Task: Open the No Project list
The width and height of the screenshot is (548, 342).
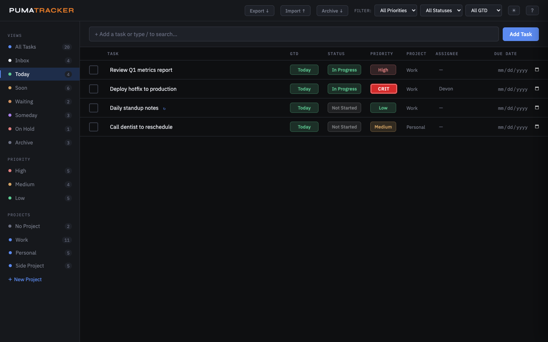Action: point(40,226)
